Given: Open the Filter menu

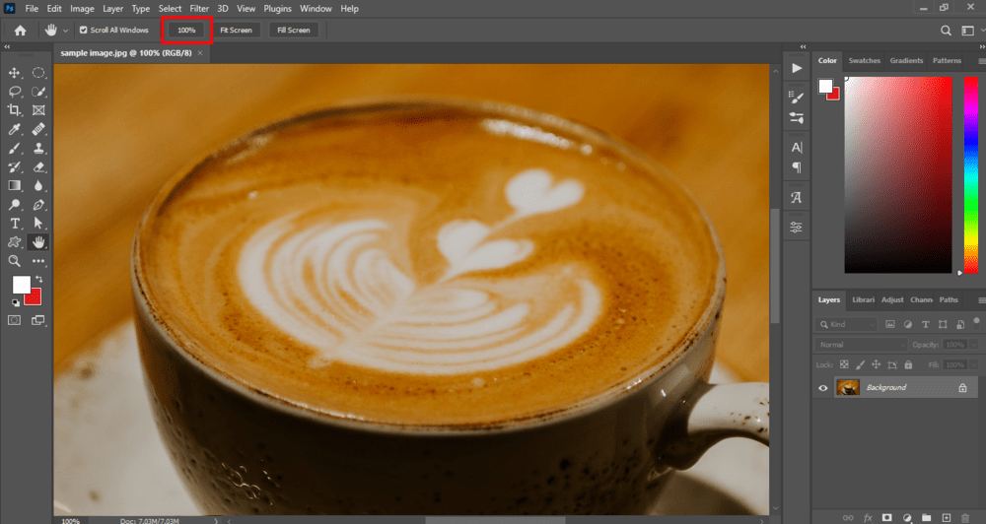Looking at the screenshot, I should [199, 9].
